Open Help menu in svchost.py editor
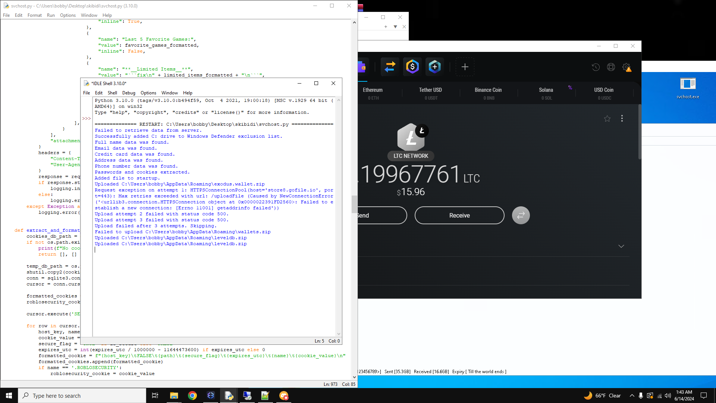 pos(107,15)
